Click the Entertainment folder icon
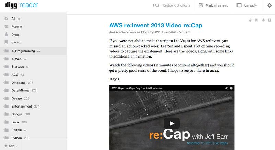The width and height of the screenshot is (275, 150). pyautogui.click(x=7, y=106)
